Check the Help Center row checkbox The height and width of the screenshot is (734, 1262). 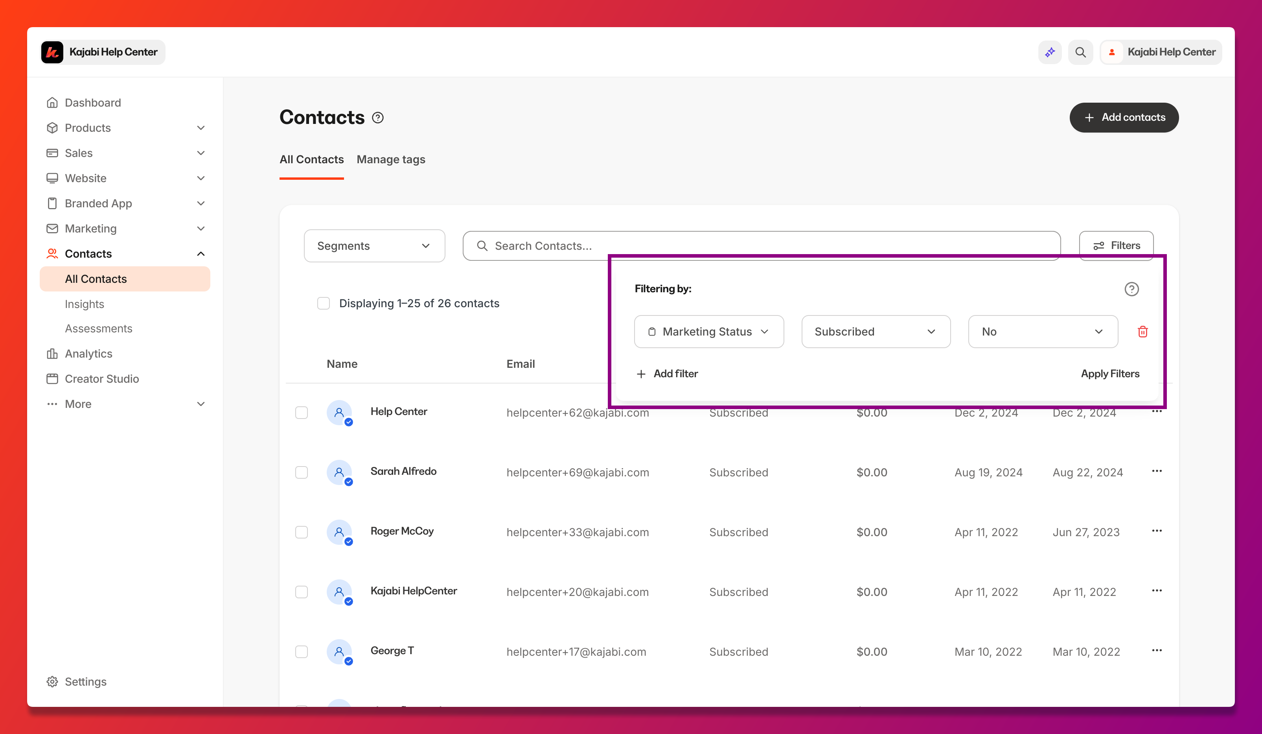click(x=302, y=413)
